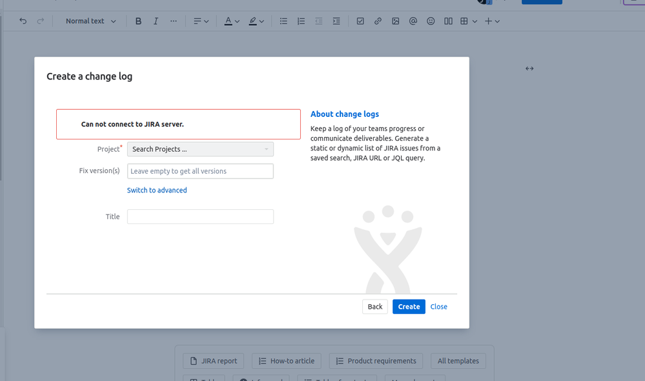Open the text alignment dropdown
The height and width of the screenshot is (381, 645).
(x=201, y=21)
